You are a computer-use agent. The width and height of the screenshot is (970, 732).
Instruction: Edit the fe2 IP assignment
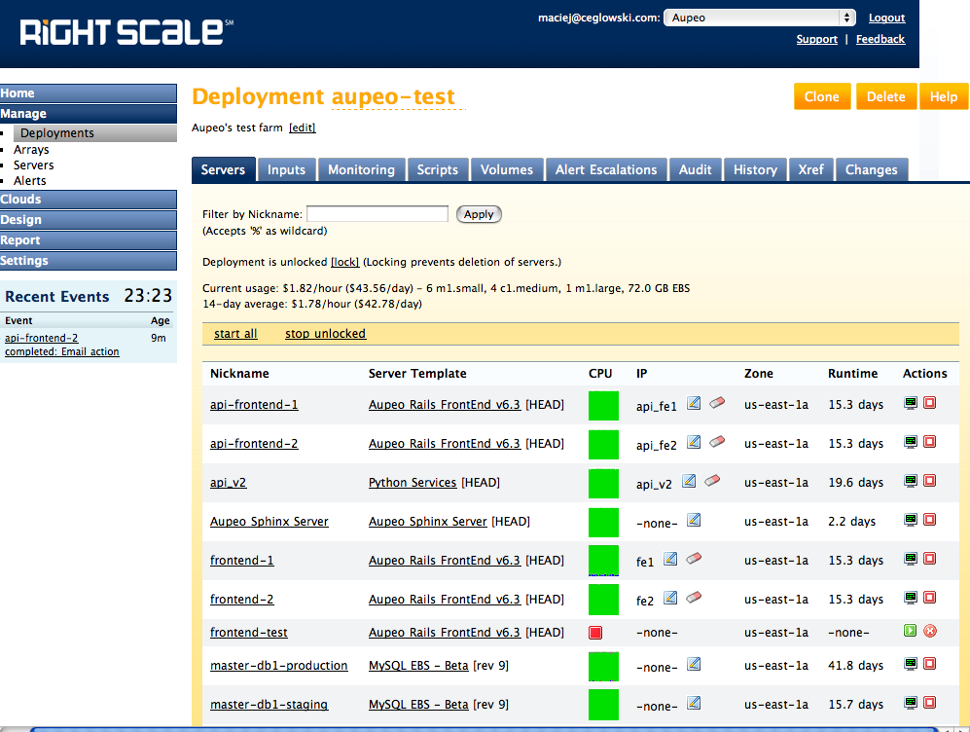click(x=670, y=598)
